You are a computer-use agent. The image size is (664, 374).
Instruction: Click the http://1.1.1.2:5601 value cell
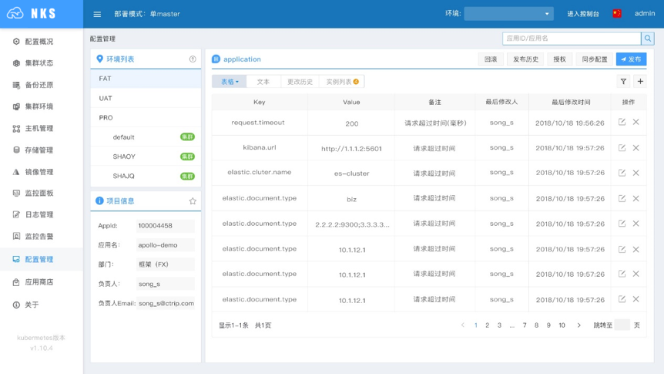point(351,148)
